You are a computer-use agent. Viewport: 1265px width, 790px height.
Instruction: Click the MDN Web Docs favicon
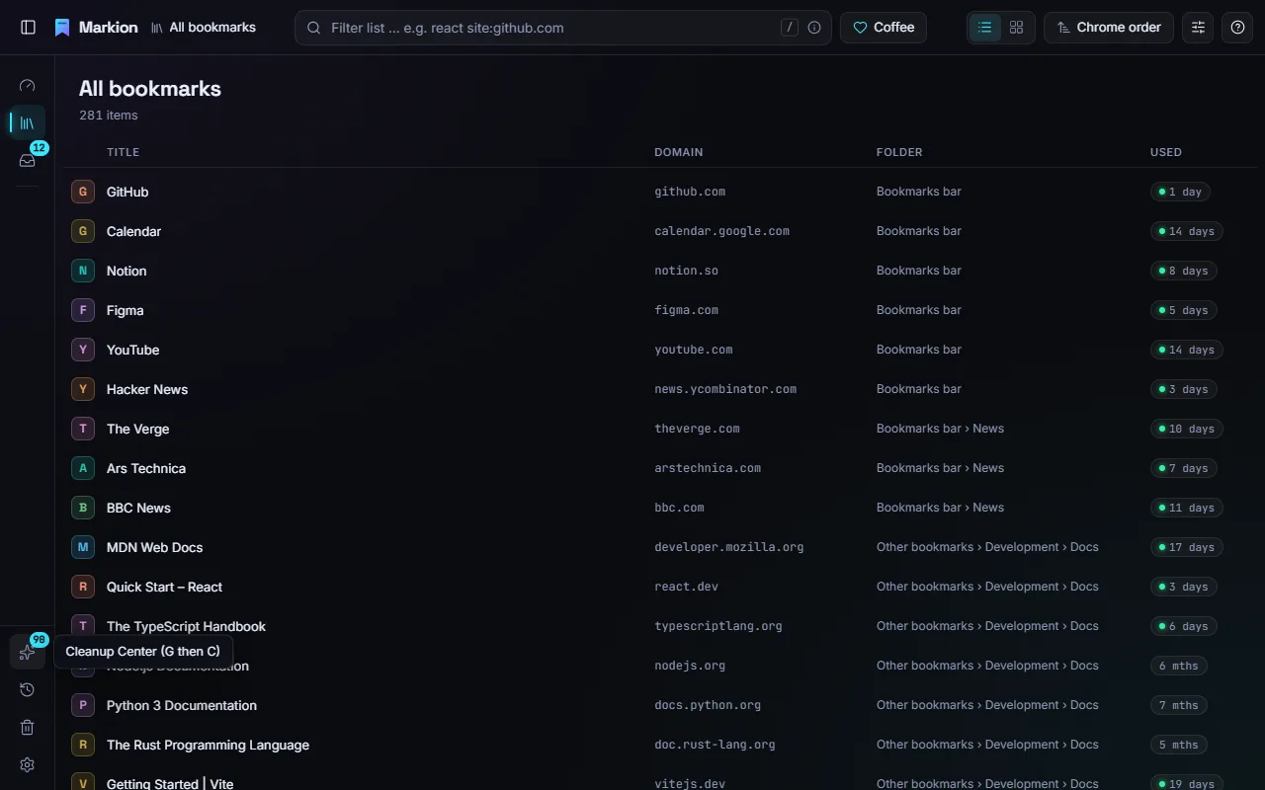click(83, 547)
